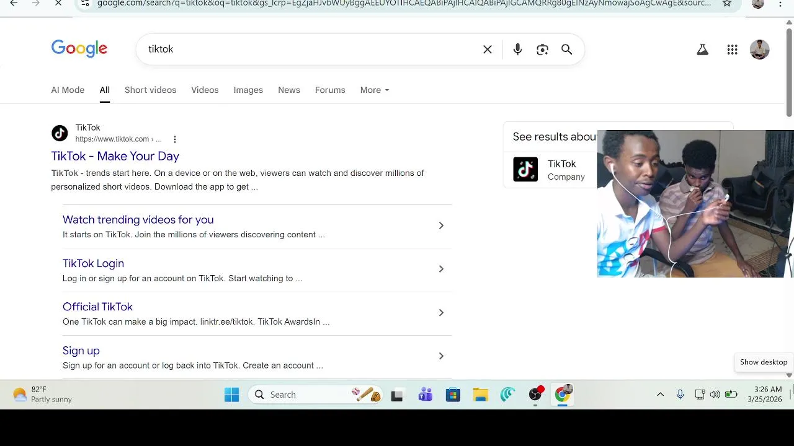The height and width of the screenshot is (446, 794).
Task: Switch to Videos tab
Action: pos(205,90)
